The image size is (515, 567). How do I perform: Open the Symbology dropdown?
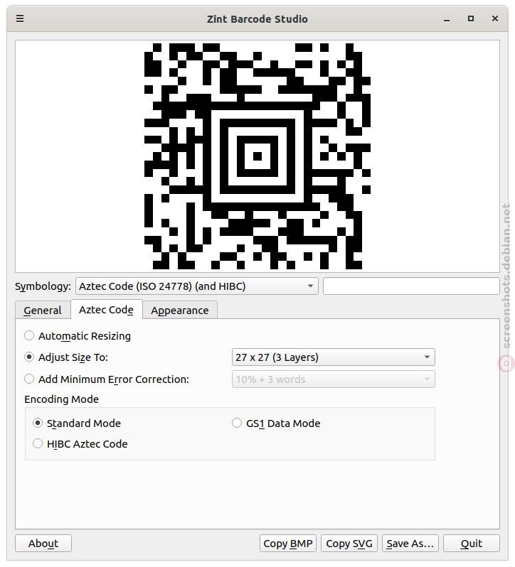(x=197, y=286)
